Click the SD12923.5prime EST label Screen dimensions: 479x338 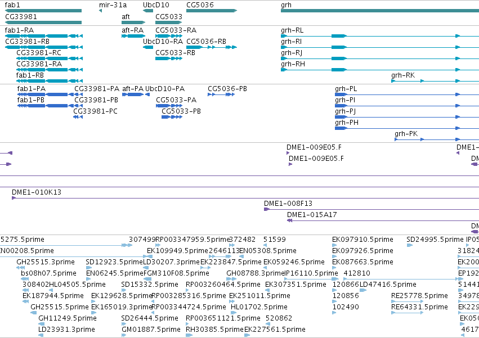click(x=114, y=262)
